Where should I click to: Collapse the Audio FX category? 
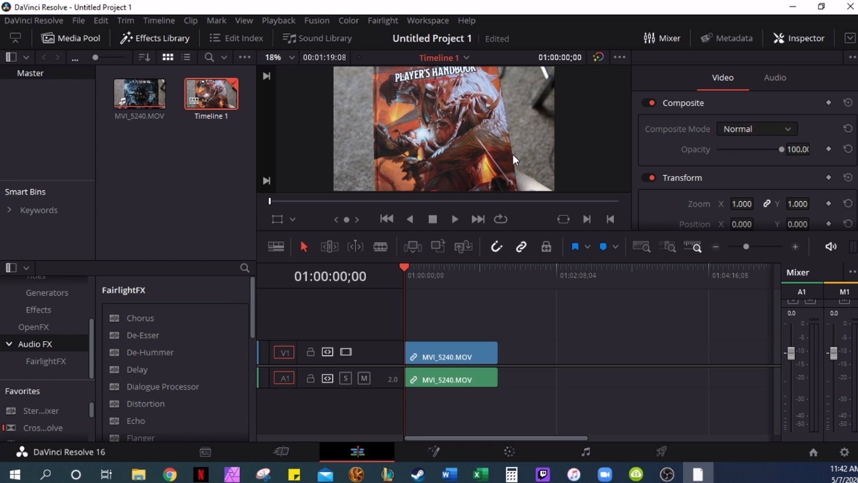pyautogui.click(x=9, y=344)
